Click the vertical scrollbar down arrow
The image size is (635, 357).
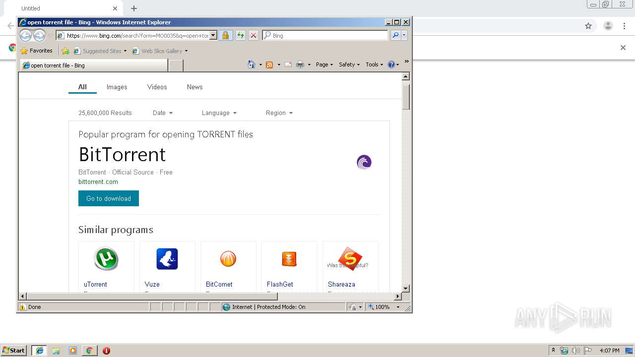(405, 288)
